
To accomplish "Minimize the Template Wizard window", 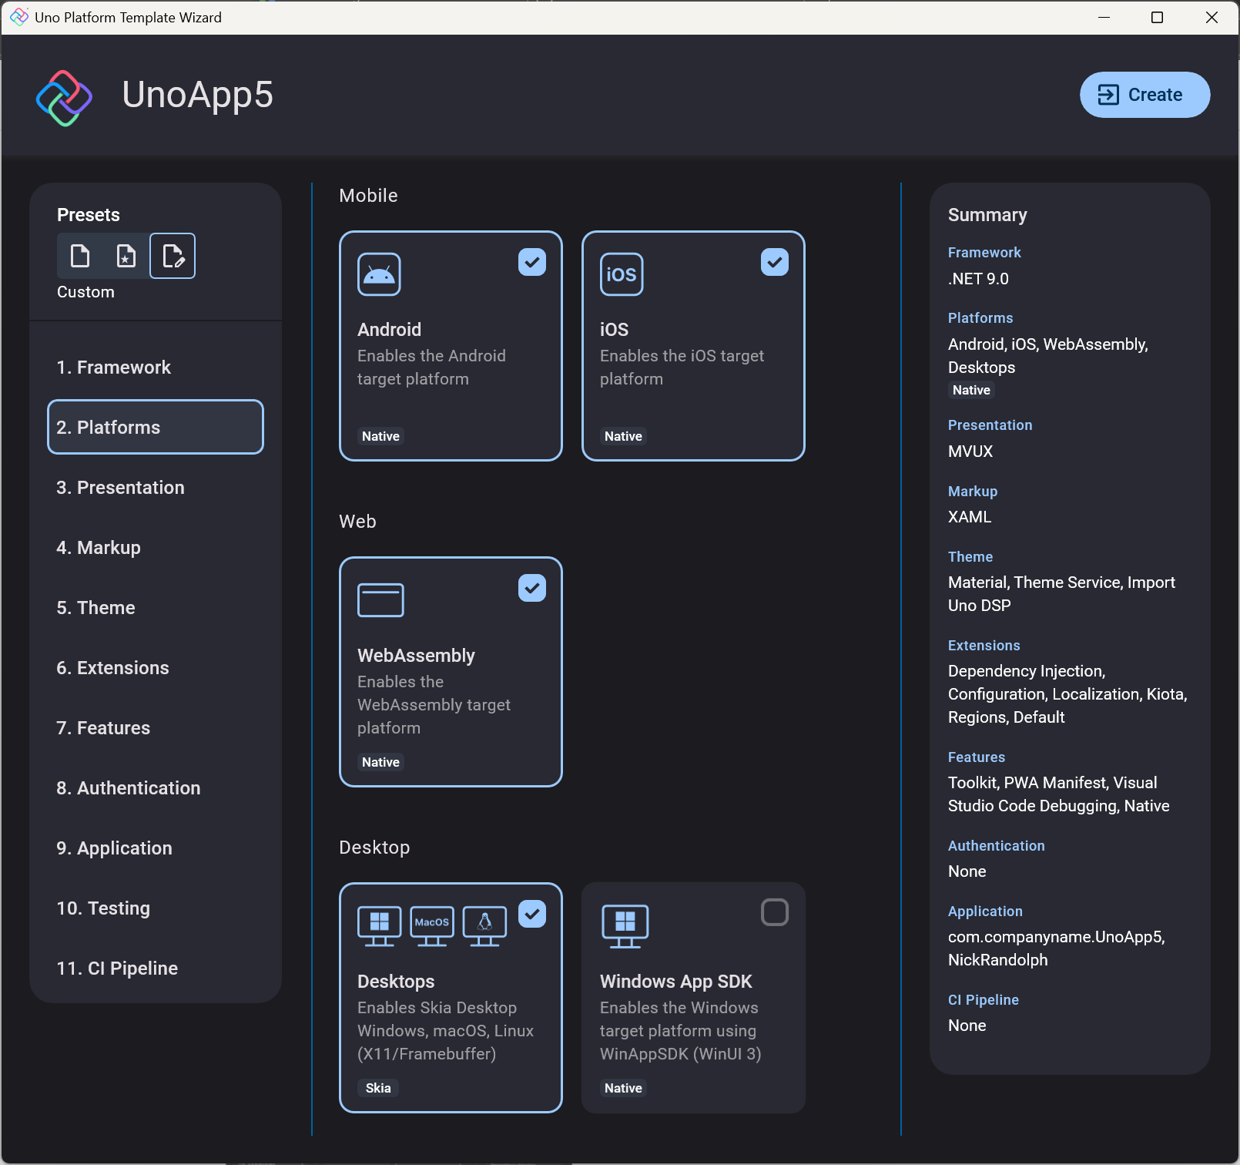I will pyautogui.click(x=1104, y=17).
